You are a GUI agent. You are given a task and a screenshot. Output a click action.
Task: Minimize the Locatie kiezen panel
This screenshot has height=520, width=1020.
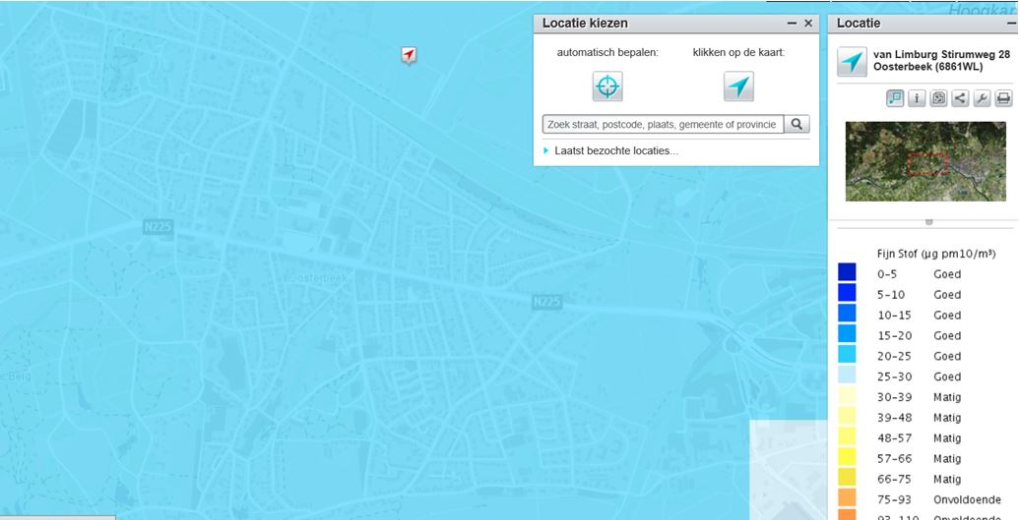pyautogui.click(x=792, y=24)
